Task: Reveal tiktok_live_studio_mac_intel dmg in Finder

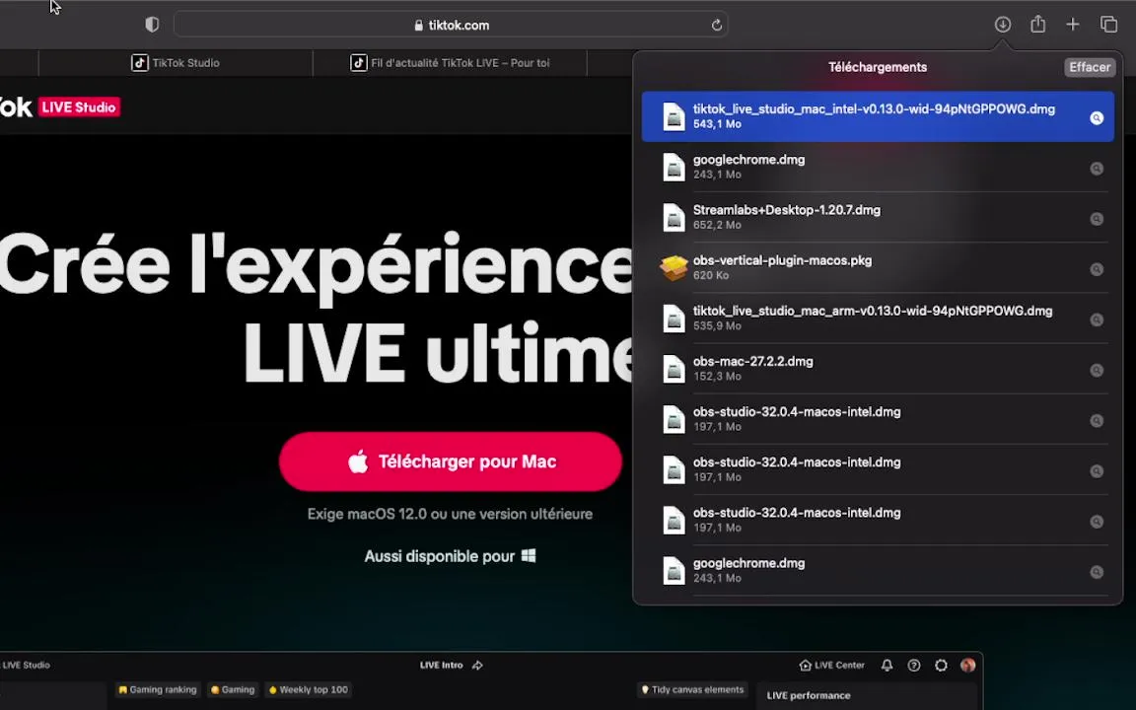Action: (x=1097, y=117)
